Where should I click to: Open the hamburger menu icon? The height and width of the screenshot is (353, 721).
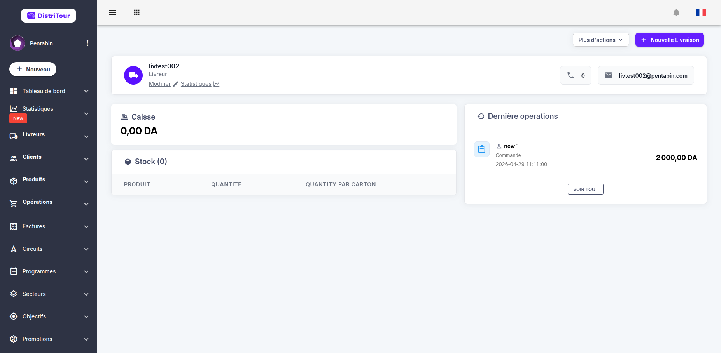(113, 12)
